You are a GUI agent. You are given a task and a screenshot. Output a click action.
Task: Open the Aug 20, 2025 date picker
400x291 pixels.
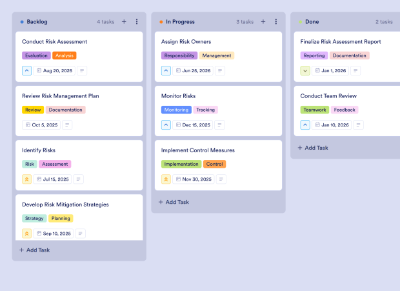coord(54,71)
